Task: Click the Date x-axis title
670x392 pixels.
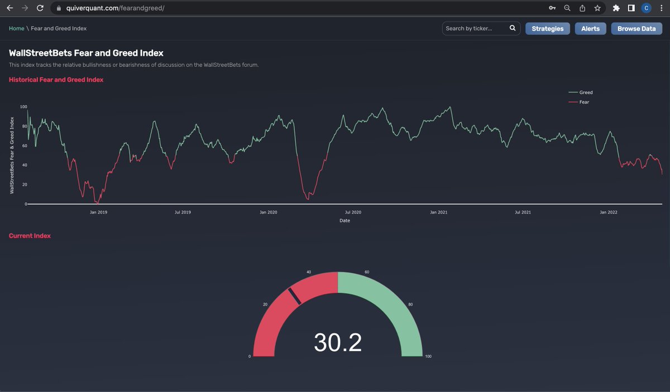Action: 344,221
